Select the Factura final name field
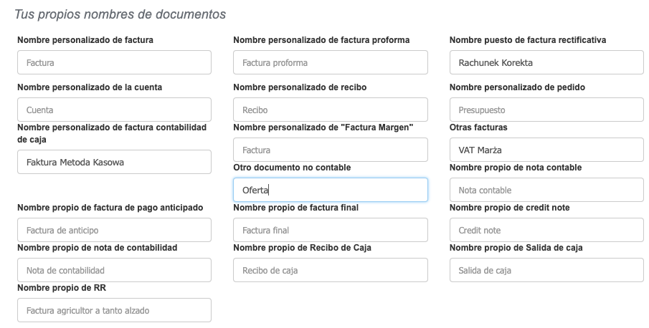 point(330,230)
